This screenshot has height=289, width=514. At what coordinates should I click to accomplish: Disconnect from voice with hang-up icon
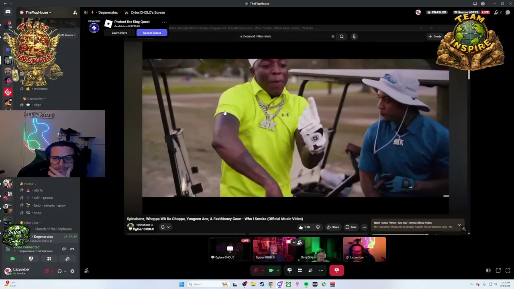(72, 249)
